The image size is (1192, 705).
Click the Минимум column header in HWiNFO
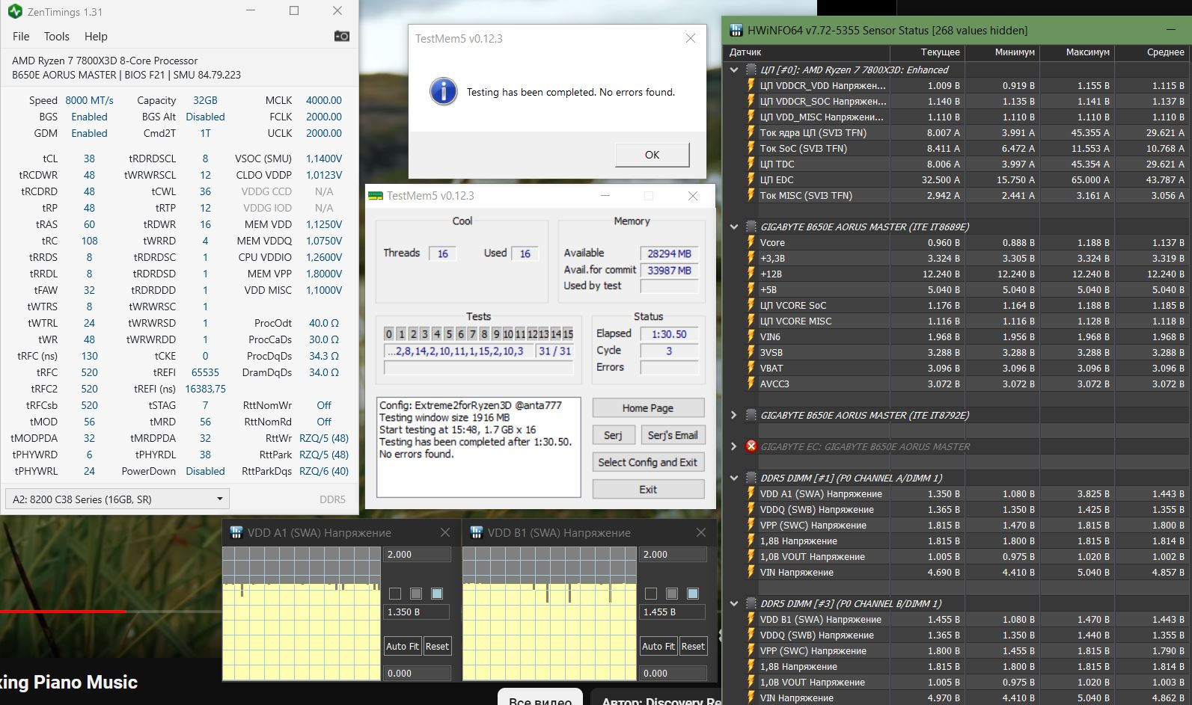1003,52
